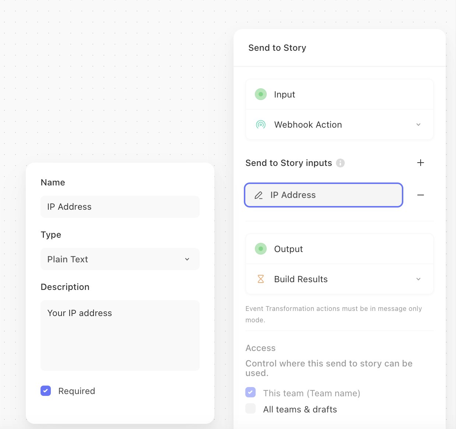456x429 pixels.
Task: Click the minus icon beside IP Address
Action: [x=420, y=195]
